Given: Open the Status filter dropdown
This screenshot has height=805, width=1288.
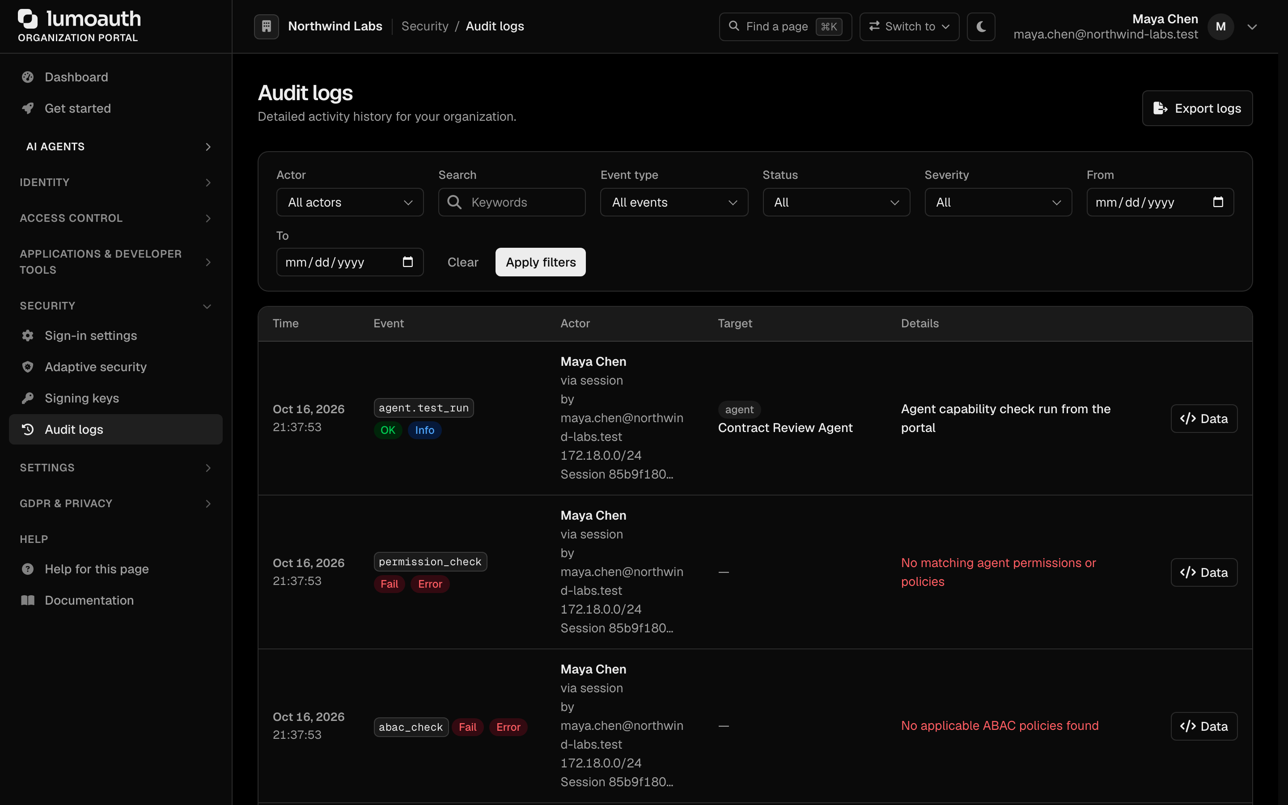Looking at the screenshot, I should 836,202.
